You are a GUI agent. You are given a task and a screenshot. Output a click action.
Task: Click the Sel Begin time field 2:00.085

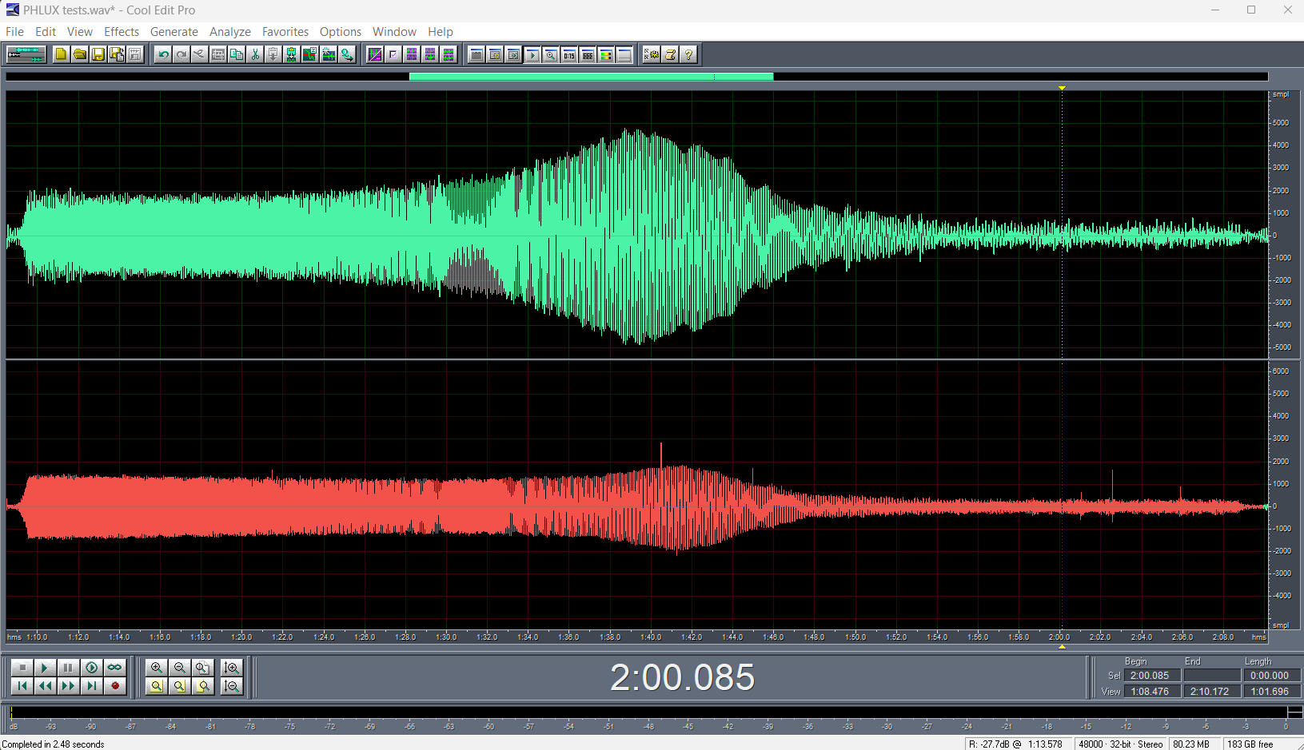[x=1150, y=676]
